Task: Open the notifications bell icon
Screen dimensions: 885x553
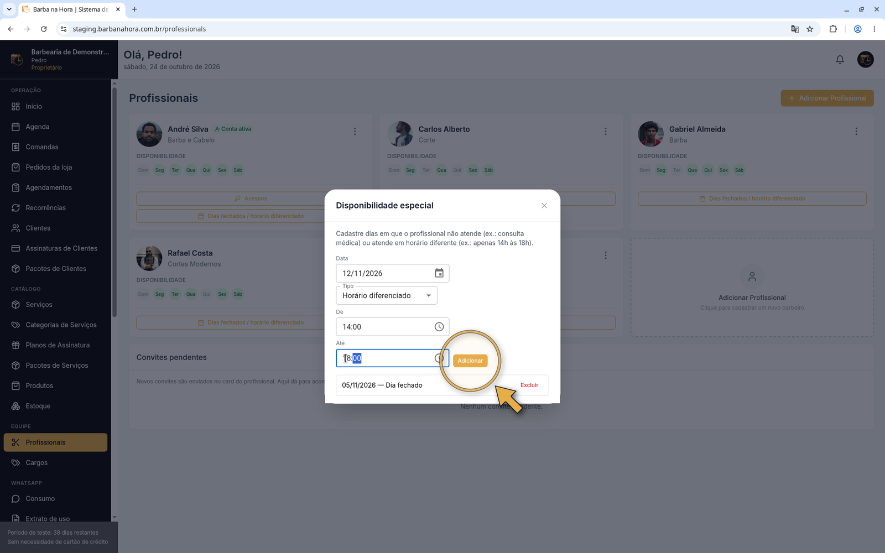Action: 840,60
